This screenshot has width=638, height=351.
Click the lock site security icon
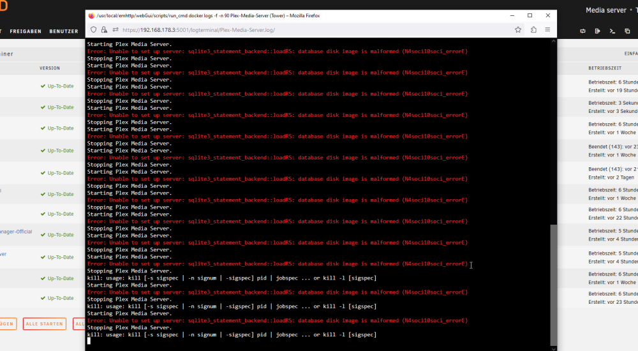click(104, 30)
